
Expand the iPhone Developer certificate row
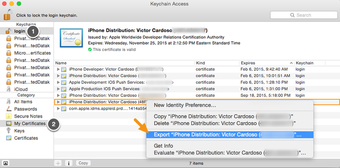coord(59,70)
